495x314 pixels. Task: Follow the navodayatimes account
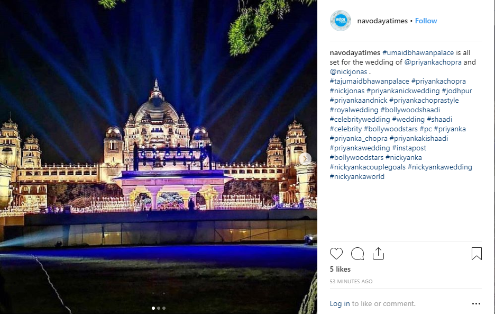pyautogui.click(x=426, y=21)
